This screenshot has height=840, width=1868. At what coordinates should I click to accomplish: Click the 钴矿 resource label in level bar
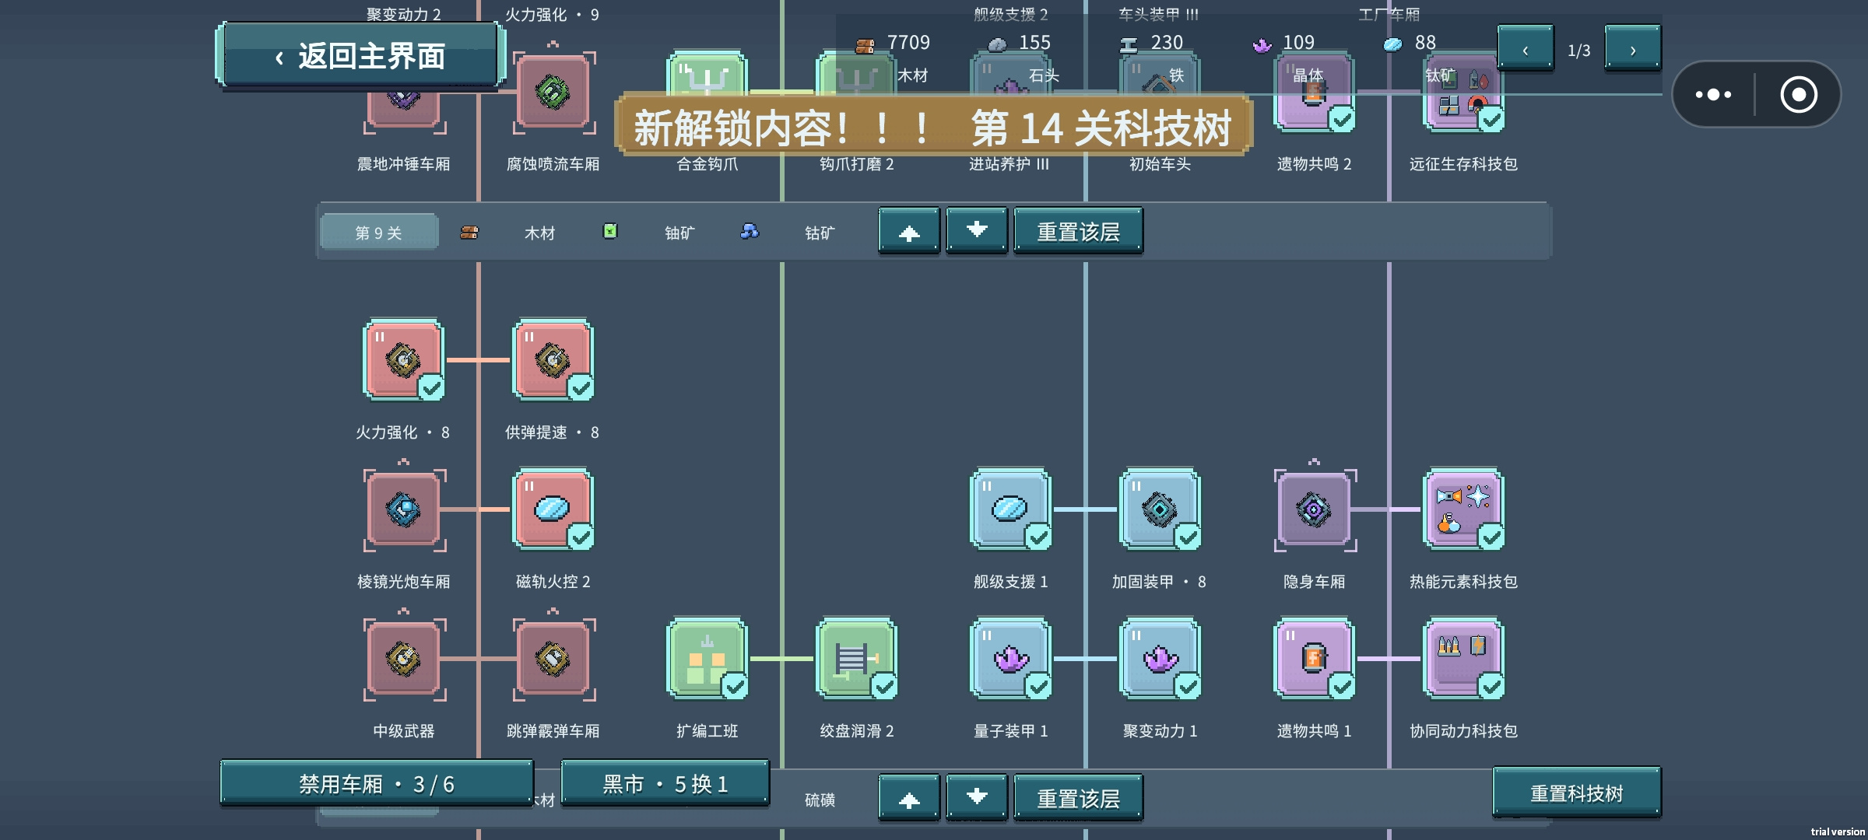820,233
